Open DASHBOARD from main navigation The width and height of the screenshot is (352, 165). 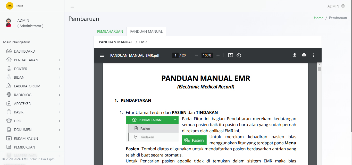(32, 51)
